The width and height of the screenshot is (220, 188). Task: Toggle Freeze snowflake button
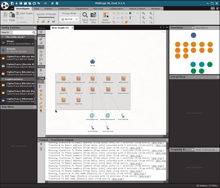pos(41,70)
